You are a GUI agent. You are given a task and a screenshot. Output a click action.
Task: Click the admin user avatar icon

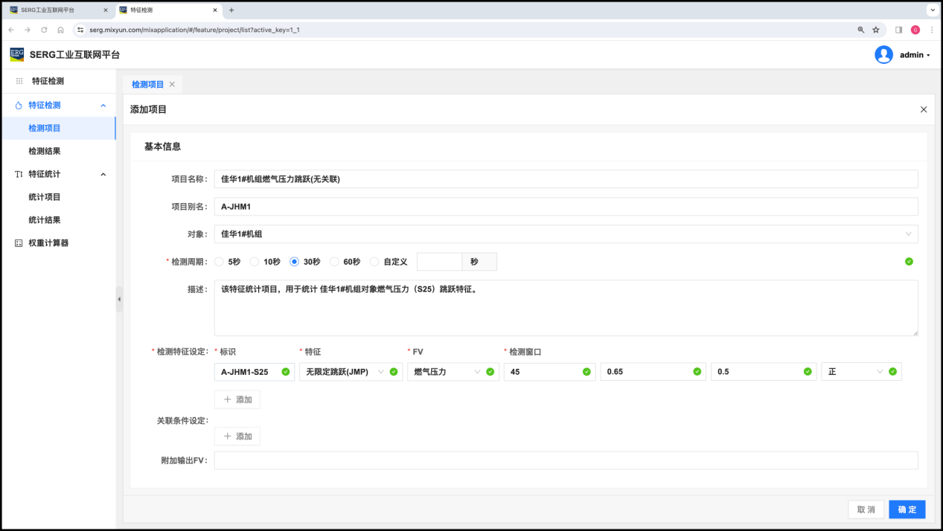pyautogui.click(x=883, y=55)
